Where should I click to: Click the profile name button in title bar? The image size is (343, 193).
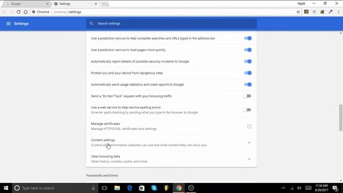[301, 4]
